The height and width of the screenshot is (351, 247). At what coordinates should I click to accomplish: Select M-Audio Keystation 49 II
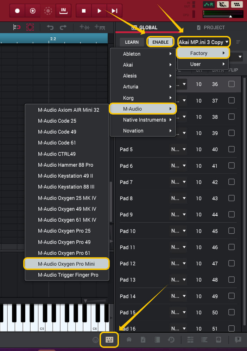[x=66, y=176]
